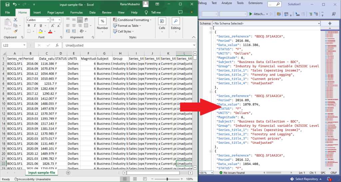This screenshot has width=341, height=182.
Task: Open the font color dropdown arrow
Action: [x=55, y=32]
